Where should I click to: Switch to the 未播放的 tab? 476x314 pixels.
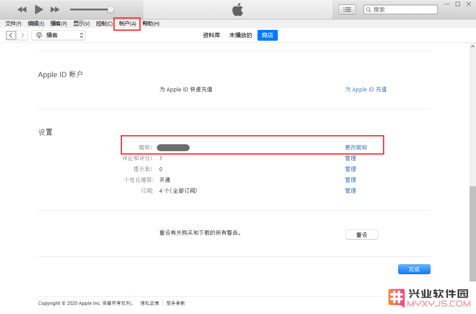(241, 35)
